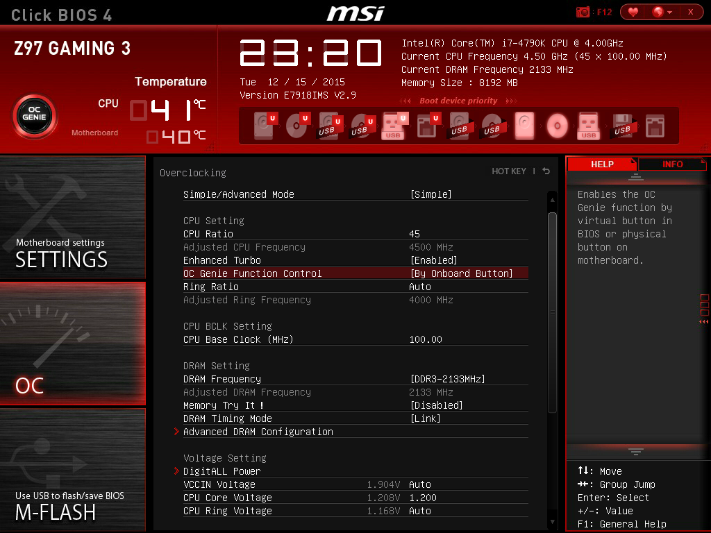Select the Ring Ratio Auto value
The width and height of the screenshot is (711, 533).
pyautogui.click(x=420, y=287)
